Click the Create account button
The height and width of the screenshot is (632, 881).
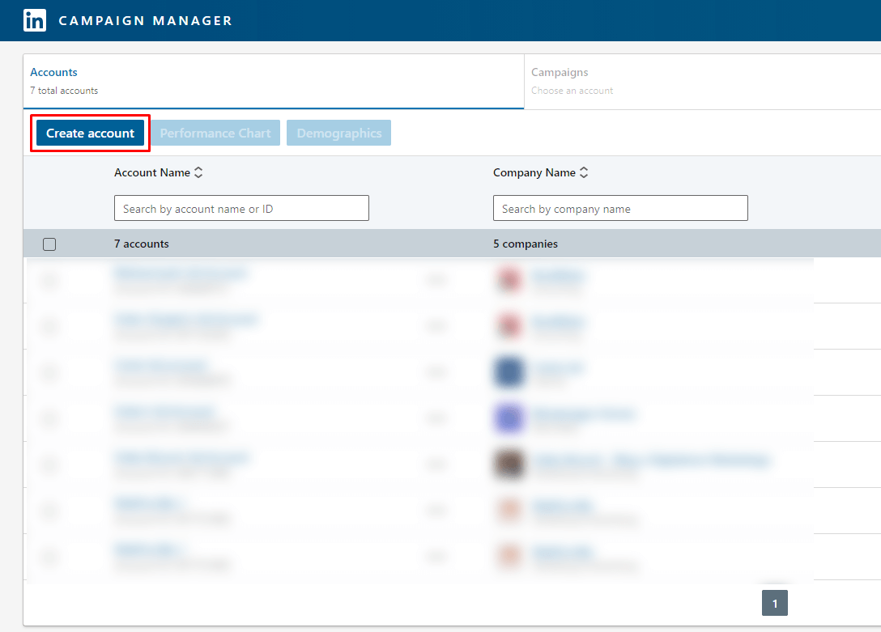pyautogui.click(x=90, y=133)
